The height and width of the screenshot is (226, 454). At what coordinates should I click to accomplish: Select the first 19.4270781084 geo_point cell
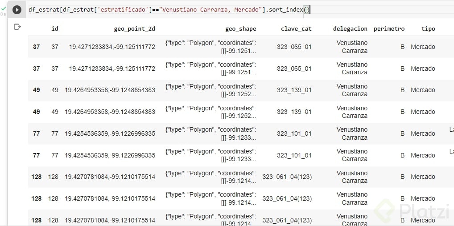tap(110, 177)
